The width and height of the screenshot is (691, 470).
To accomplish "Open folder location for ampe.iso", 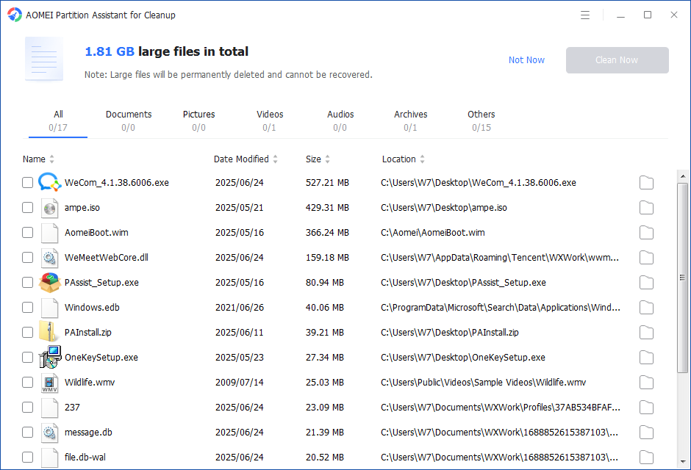I will (x=646, y=208).
